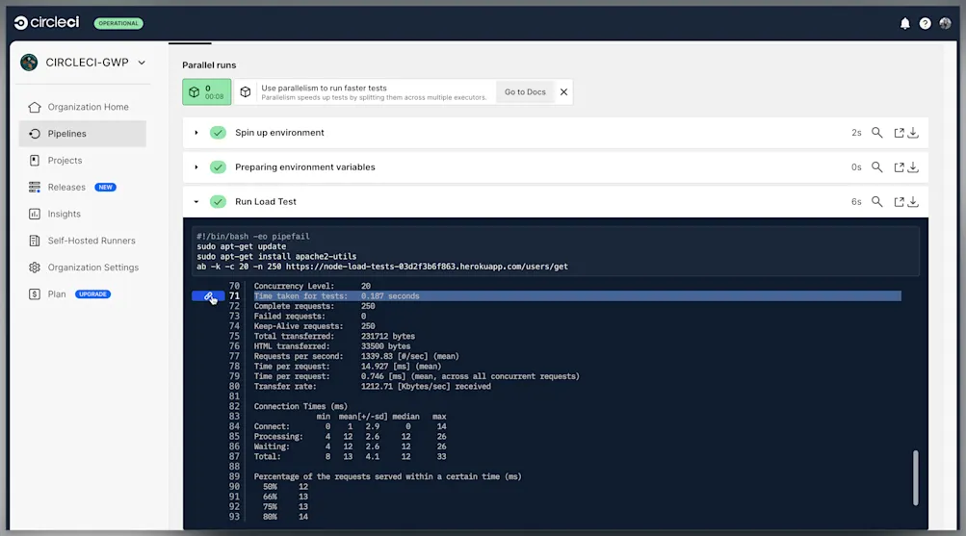This screenshot has height=536, width=966.
Task: Download the Spin up environment log
Action: 914,133
